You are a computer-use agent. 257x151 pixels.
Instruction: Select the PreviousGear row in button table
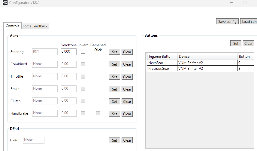click(200, 69)
